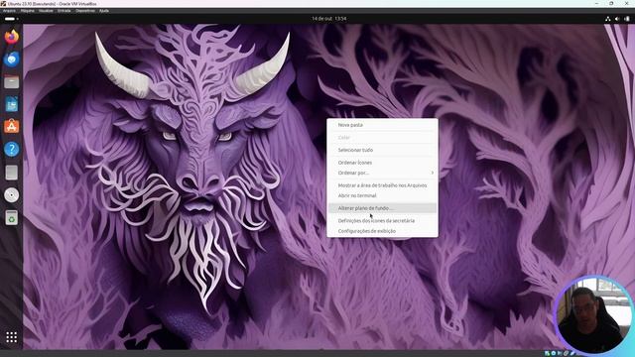The image size is (635, 357).
Task: Open the clock showing 14 de out 13:34
Action: pyautogui.click(x=328, y=19)
